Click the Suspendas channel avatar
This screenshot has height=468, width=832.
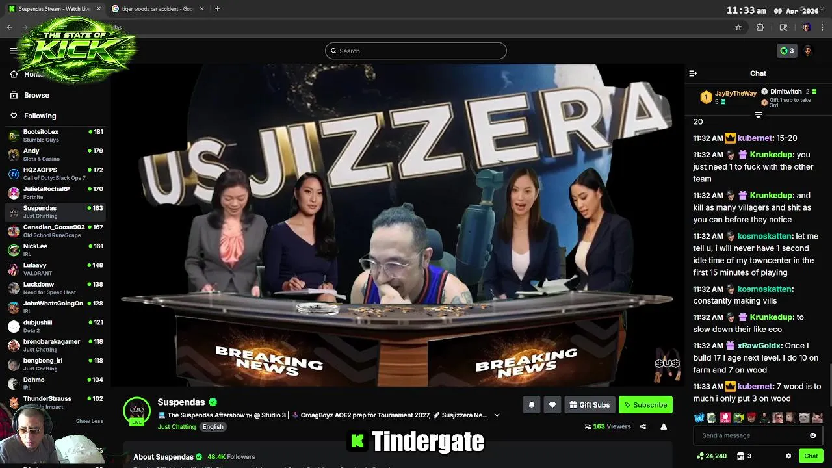pyautogui.click(x=137, y=410)
